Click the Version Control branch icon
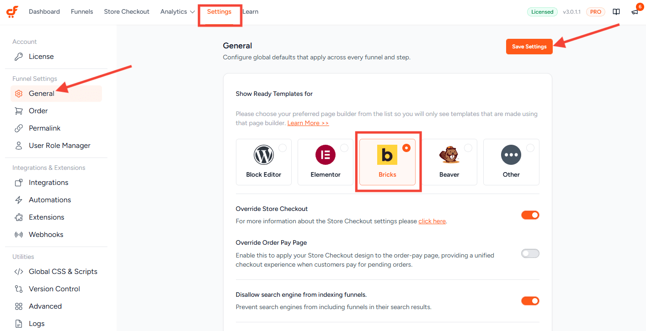This screenshot has height=331, width=646. (19, 289)
